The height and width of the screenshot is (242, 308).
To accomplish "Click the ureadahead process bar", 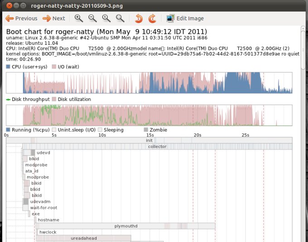I will pos(84,238).
